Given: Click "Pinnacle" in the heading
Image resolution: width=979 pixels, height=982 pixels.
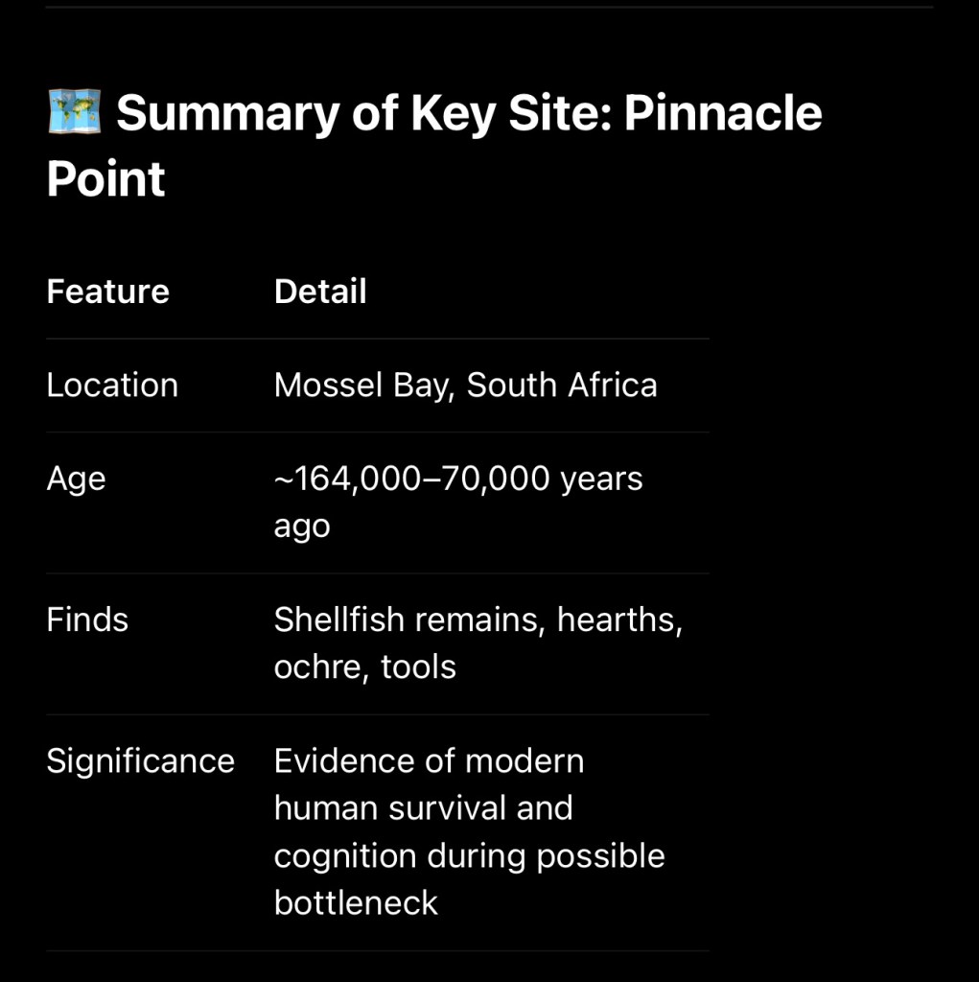Looking at the screenshot, I should (723, 113).
